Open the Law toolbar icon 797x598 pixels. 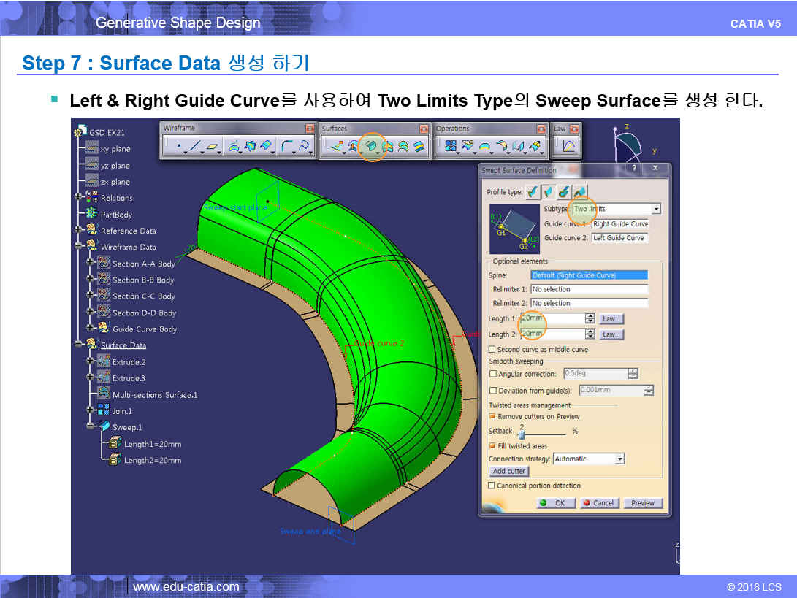click(x=569, y=147)
